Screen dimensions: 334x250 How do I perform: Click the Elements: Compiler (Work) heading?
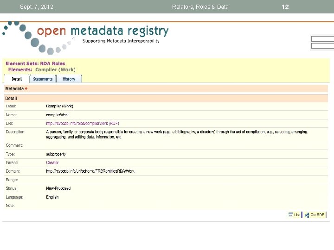[42, 69]
